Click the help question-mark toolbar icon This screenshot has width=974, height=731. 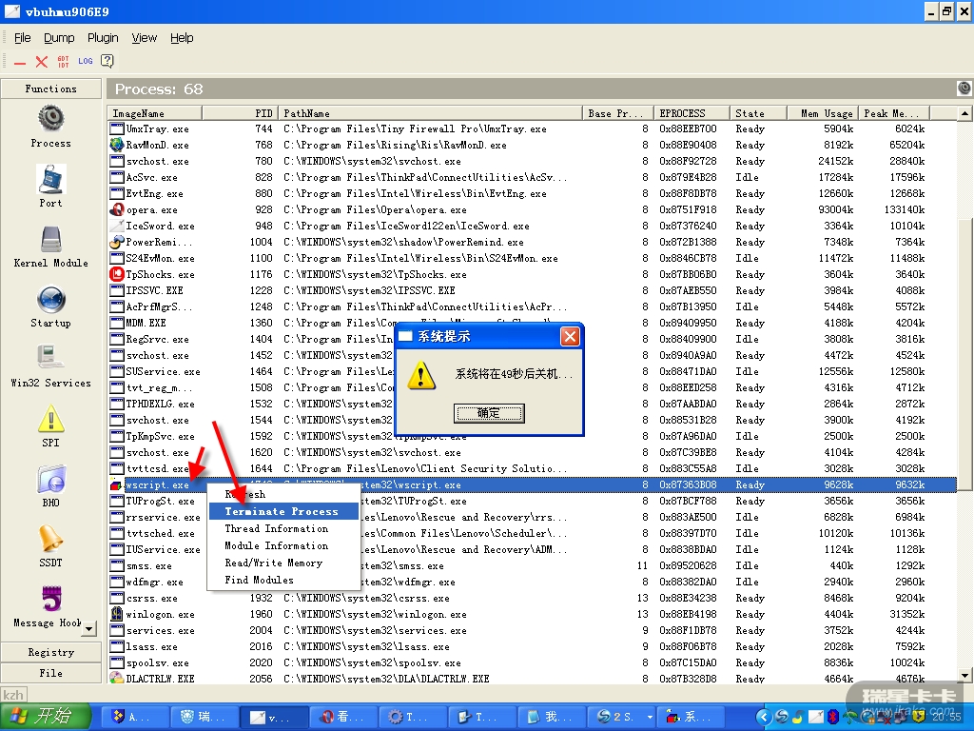pyautogui.click(x=107, y=61)
